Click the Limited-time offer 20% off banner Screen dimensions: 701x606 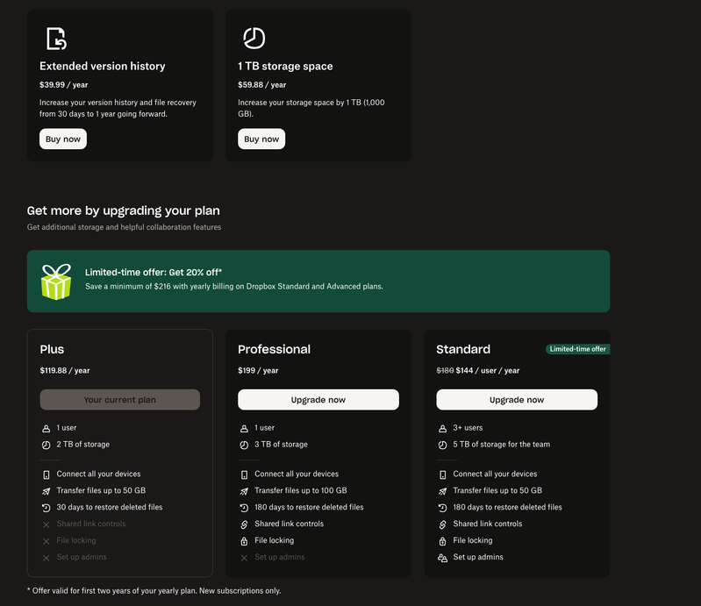(318, 281)
